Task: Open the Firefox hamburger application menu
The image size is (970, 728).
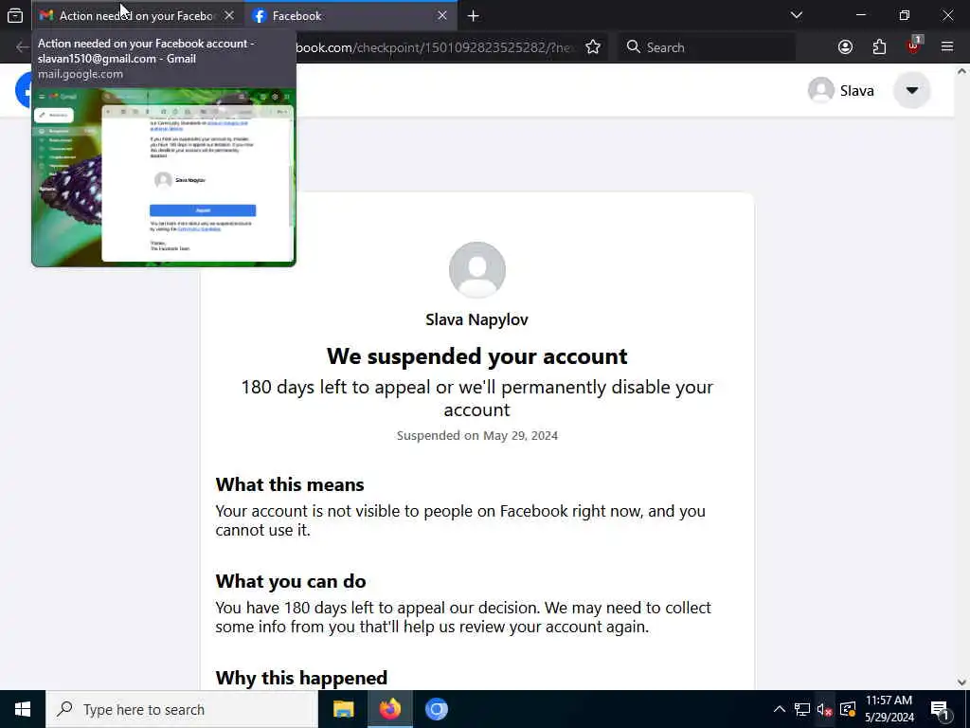Action: click(947, 47)
